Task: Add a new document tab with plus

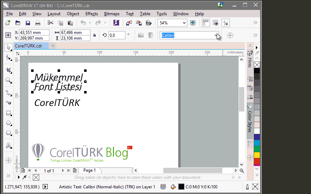Action: 53,46
